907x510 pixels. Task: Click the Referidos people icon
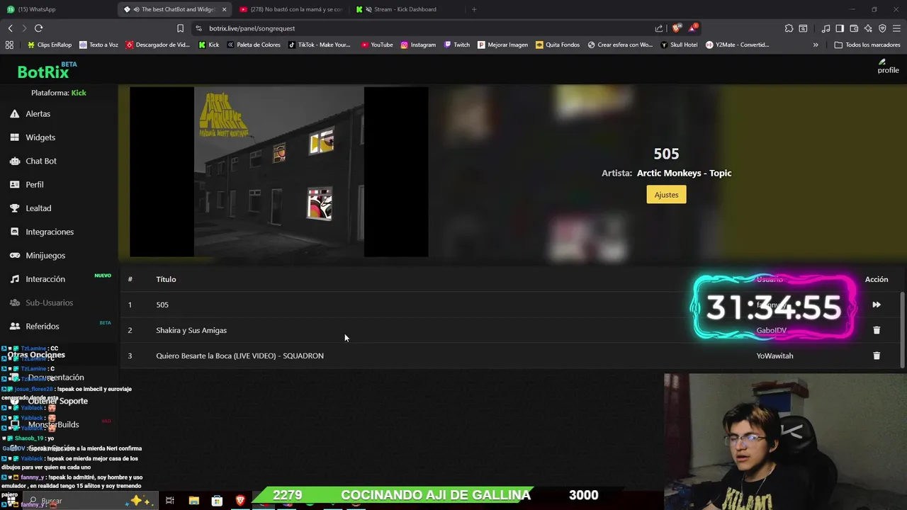click(14, 326)
